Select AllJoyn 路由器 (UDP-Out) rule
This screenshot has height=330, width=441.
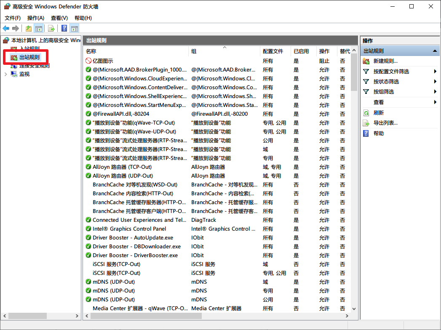[x=217, y=176]
